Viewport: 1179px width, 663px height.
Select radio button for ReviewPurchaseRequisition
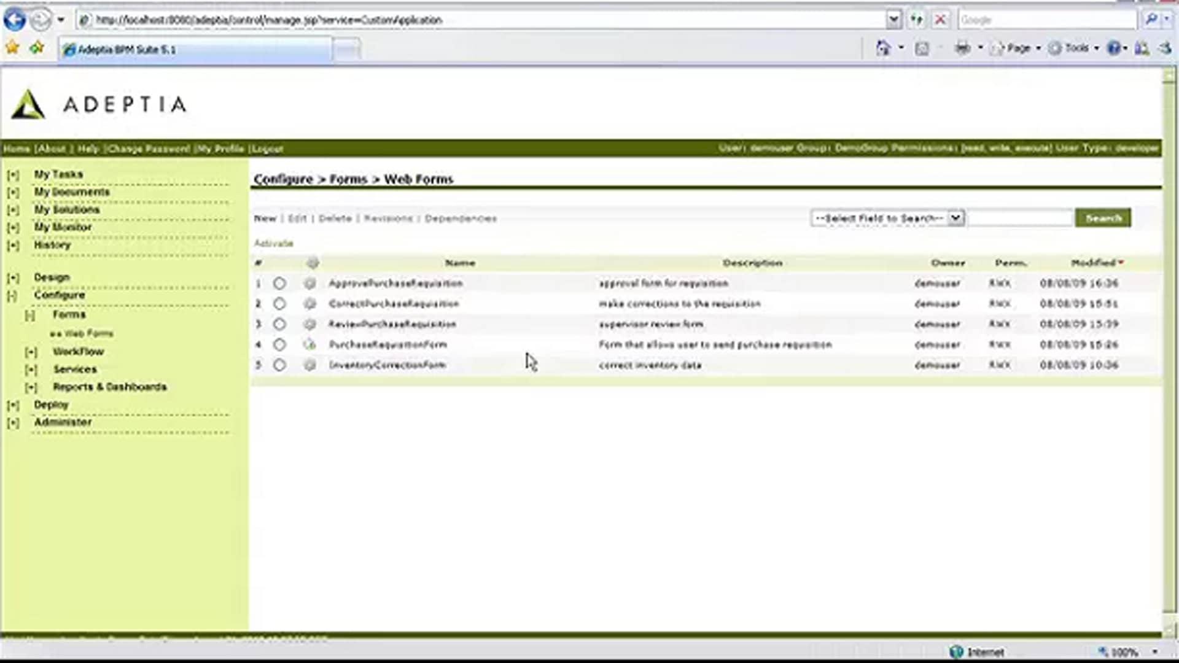(279, 324)
